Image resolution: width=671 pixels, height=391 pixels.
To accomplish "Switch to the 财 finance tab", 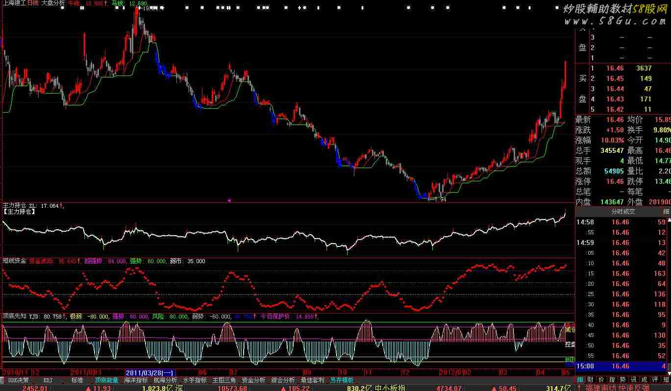I will [591, 380].
